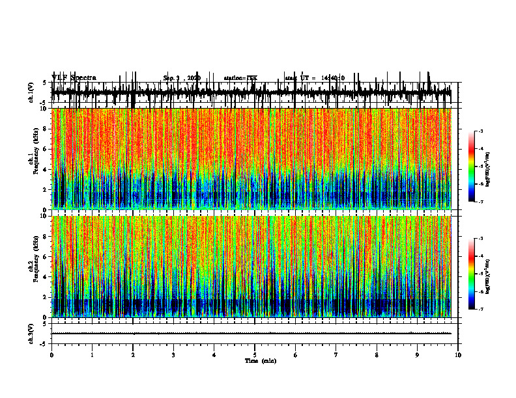Click time axis tick label "6"
This screenshot has height=398, width=516.
tap(295, 355)
